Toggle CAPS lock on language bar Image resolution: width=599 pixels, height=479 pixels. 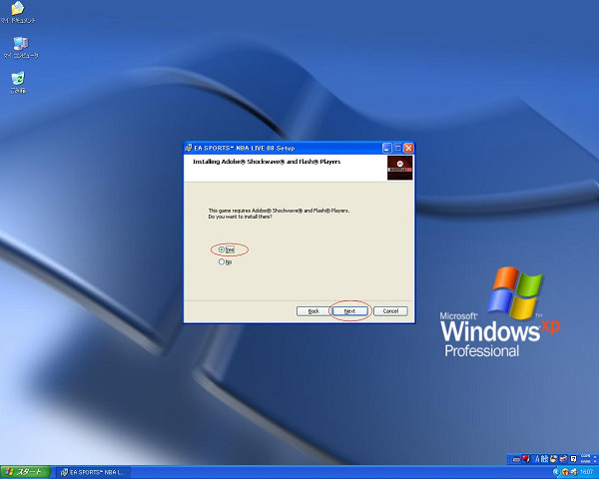[x=588, y=456]
